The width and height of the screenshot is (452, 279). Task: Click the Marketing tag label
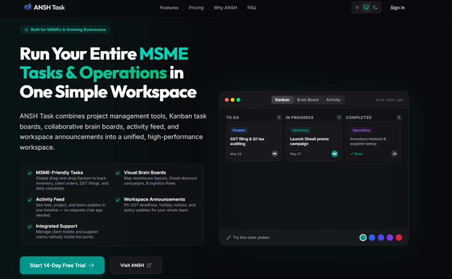[300, 130]
